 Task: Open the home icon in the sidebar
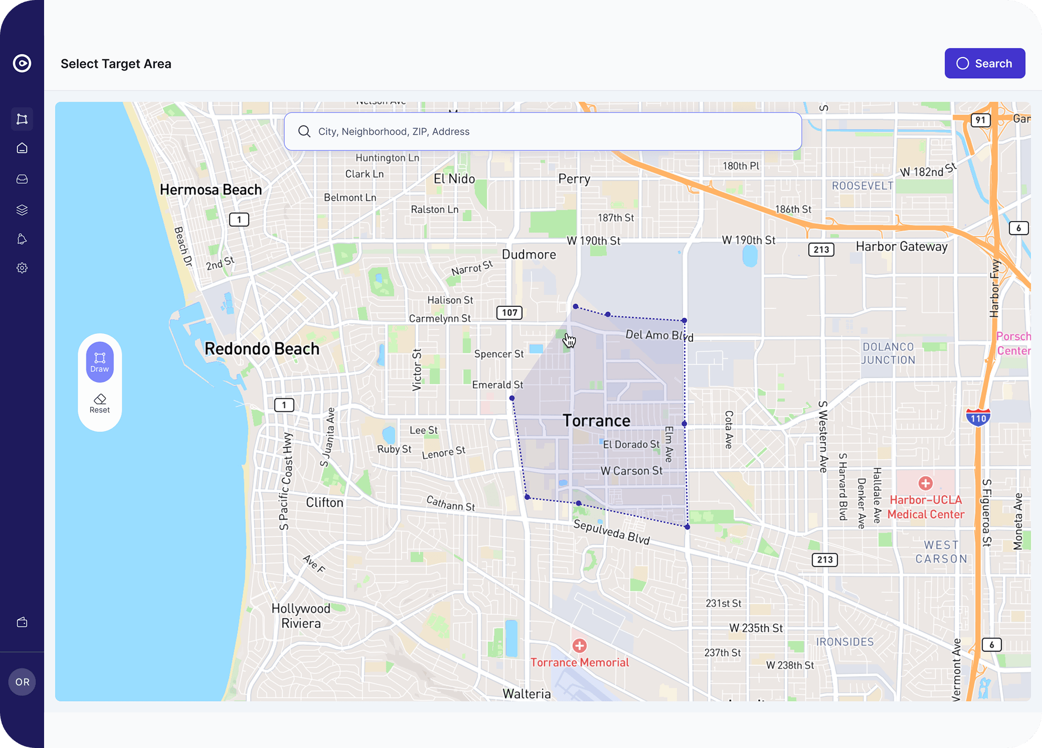click(x=22, y=148)
